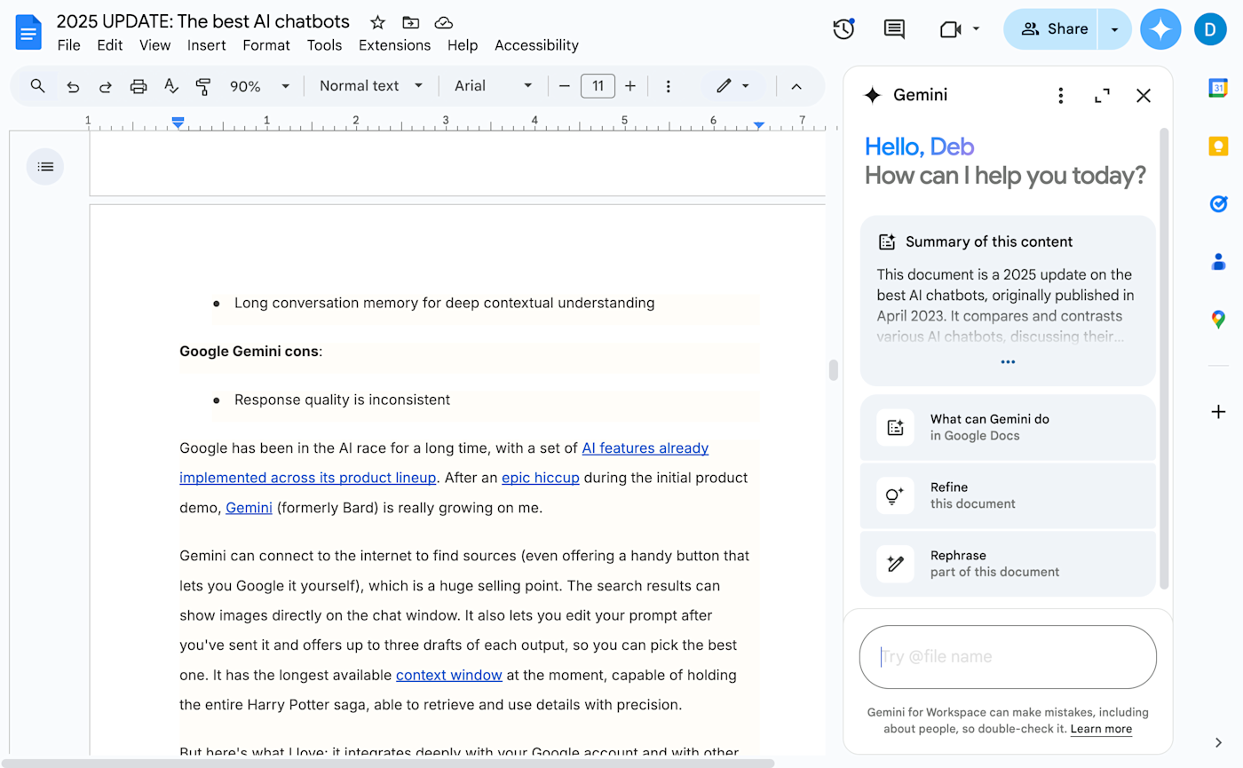
Task: Open the Share options dropdown arrow
Action: (x=1114, y=29)
